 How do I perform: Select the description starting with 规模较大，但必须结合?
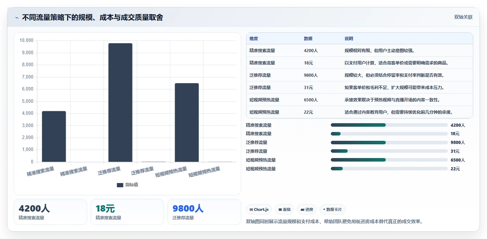click(x=394, y=75)
